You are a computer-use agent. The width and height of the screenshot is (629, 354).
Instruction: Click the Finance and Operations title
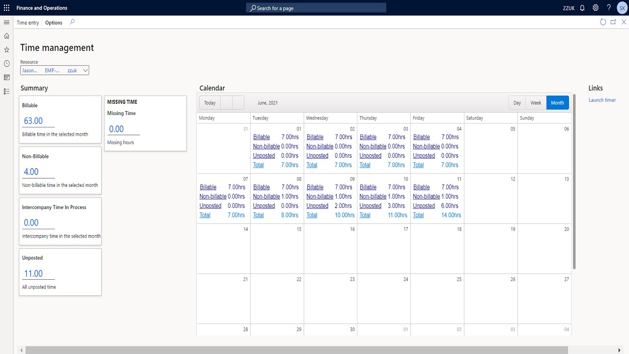tap(42, 8)
